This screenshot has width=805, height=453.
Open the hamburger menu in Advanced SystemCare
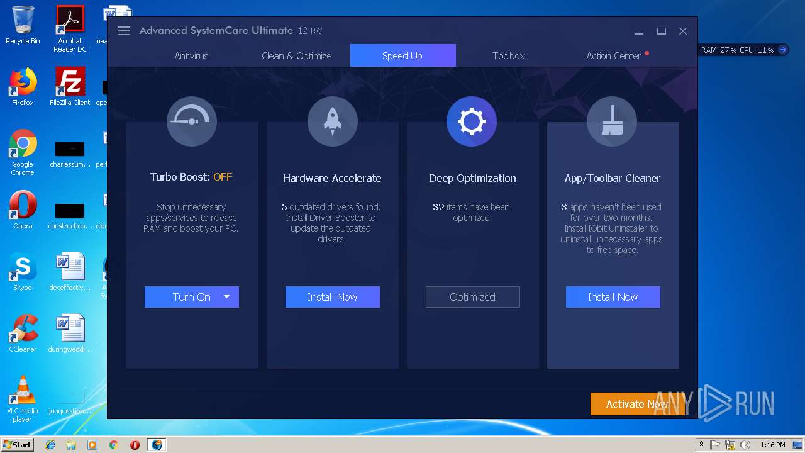pyautogui.click(x=124, y=31)
